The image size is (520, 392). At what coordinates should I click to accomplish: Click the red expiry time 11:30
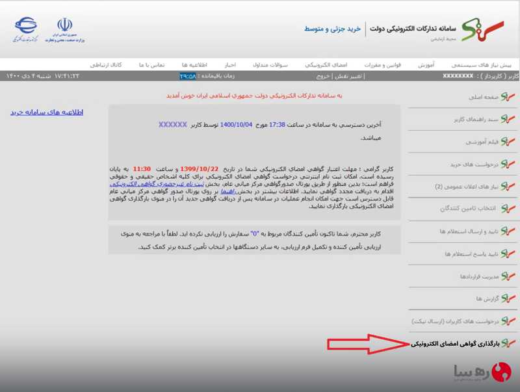[x=142, y=169]
